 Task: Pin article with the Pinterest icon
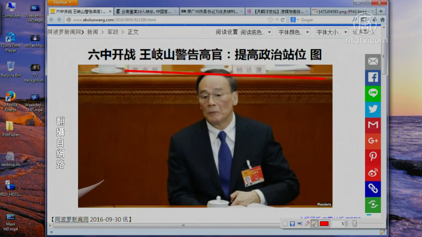[x=373, y=156]
